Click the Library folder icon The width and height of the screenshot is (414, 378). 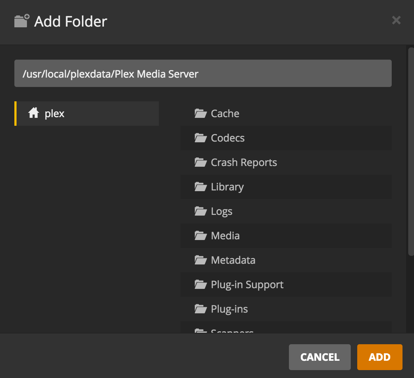click(x=201, y=187)
